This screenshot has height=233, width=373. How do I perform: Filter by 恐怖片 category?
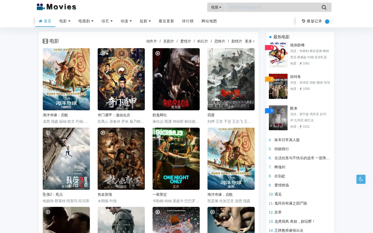point(220,41)
